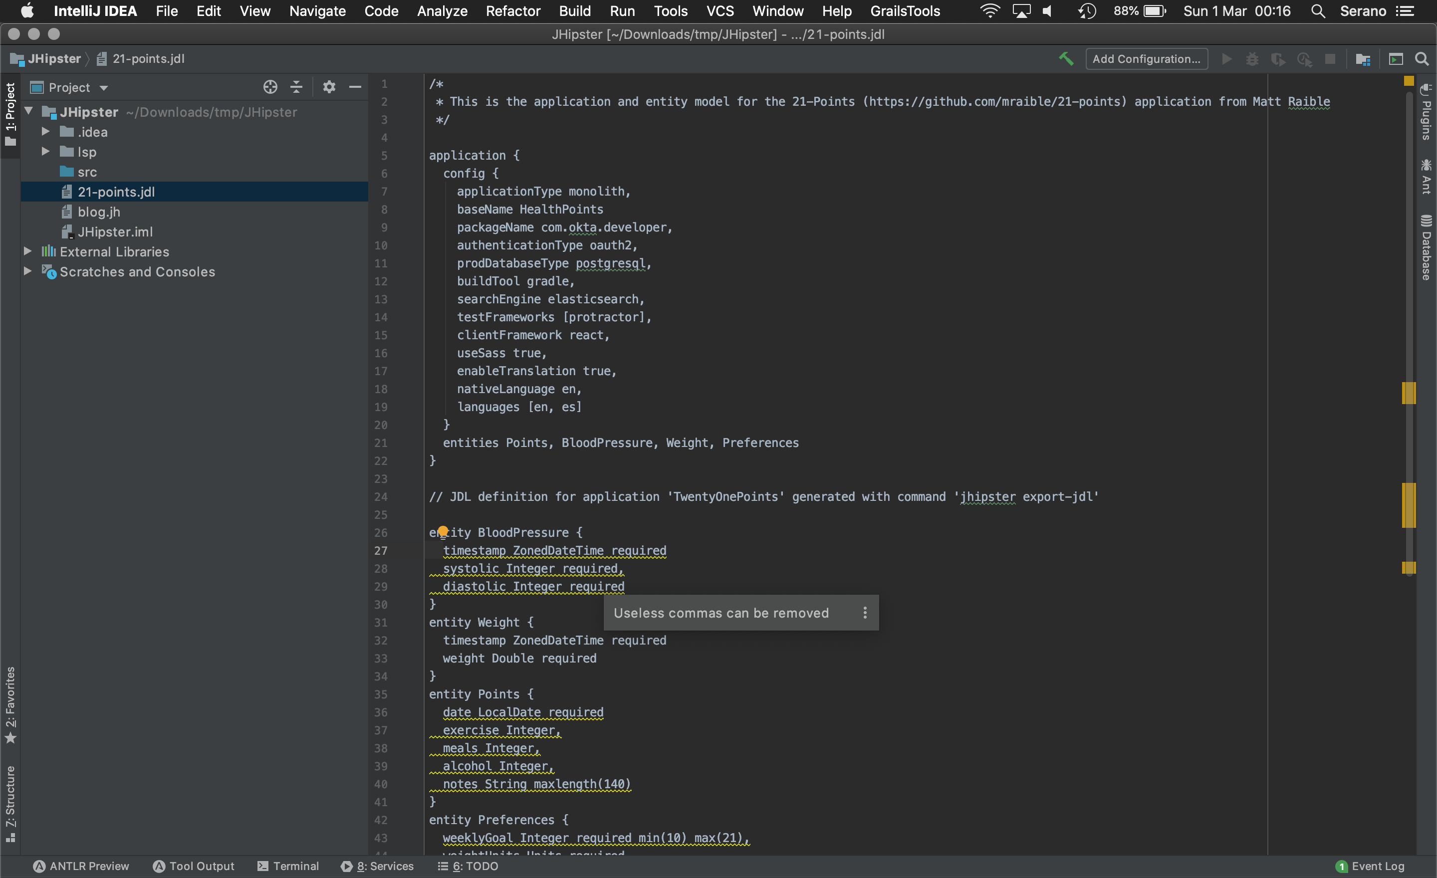Expand the External Libraries node

click(27, 251)
